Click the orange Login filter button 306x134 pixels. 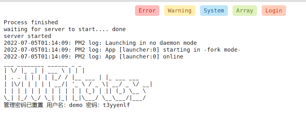coord(274,11)
